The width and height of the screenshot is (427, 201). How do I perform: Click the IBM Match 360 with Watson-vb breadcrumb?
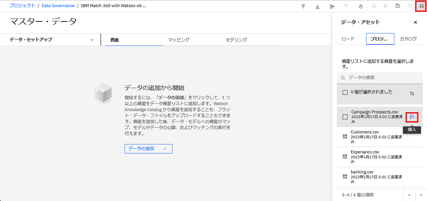113,6
